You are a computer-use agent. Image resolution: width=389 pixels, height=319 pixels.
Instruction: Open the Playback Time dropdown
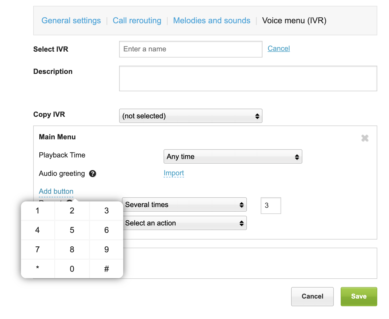[233, 156]
